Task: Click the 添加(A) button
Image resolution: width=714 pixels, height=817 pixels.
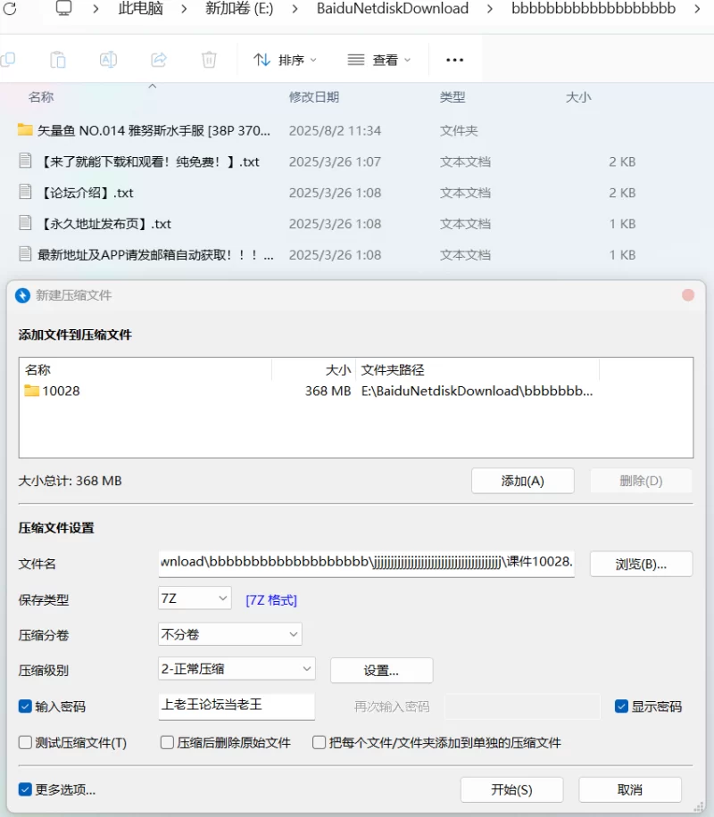Action: (x=523, y=481)
